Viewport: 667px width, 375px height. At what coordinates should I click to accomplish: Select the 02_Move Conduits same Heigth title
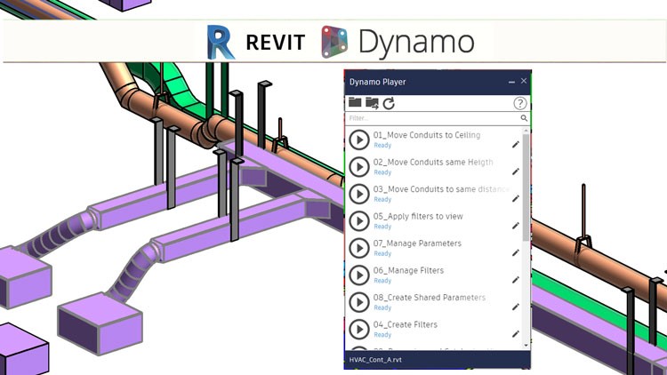(433, 163)
